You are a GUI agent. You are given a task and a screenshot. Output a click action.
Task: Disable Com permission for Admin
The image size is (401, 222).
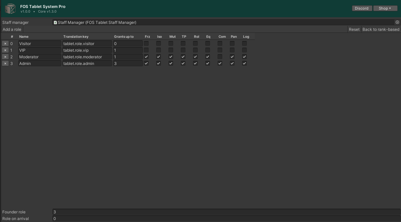(x=220, y=63)
